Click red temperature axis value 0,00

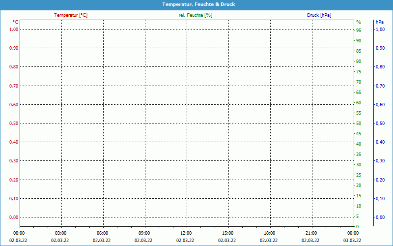[14, 217]
